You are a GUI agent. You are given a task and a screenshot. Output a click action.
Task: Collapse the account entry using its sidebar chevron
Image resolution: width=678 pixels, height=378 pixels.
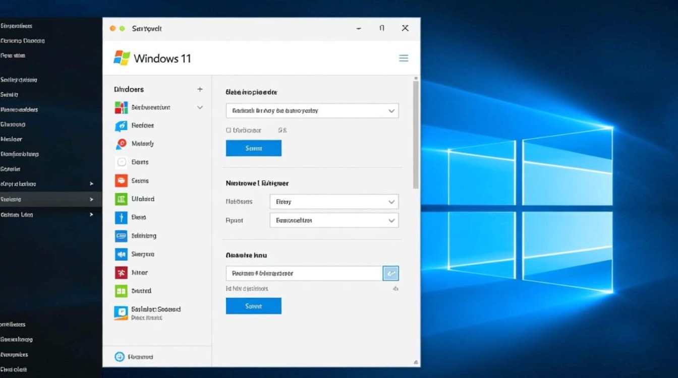click(x=200, y=107)
